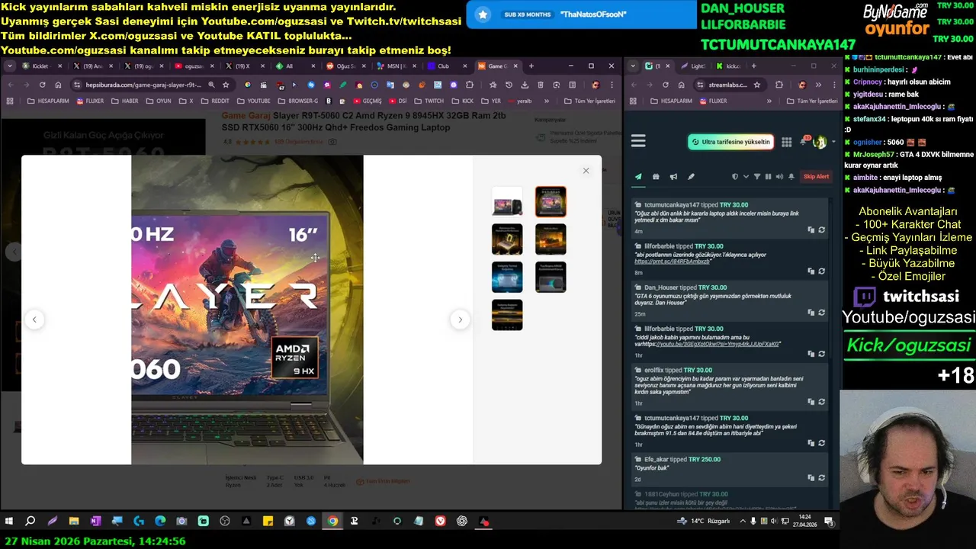Open Windows Start menu
Image resolution: width=976 pixels, height=549 pixels.
coord(9,522)
